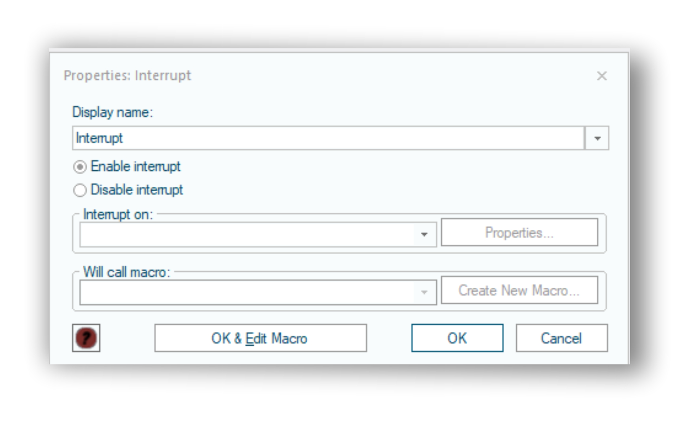Click Create New Macro... button
This screenshot has width=694, height=422.
click(x=520, y=290)
